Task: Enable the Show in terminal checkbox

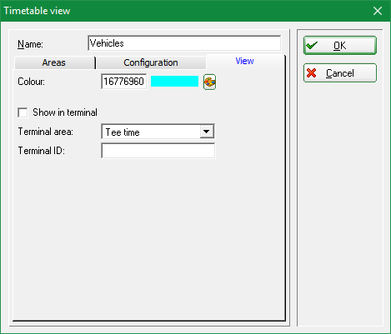Action: coord(23,112)
